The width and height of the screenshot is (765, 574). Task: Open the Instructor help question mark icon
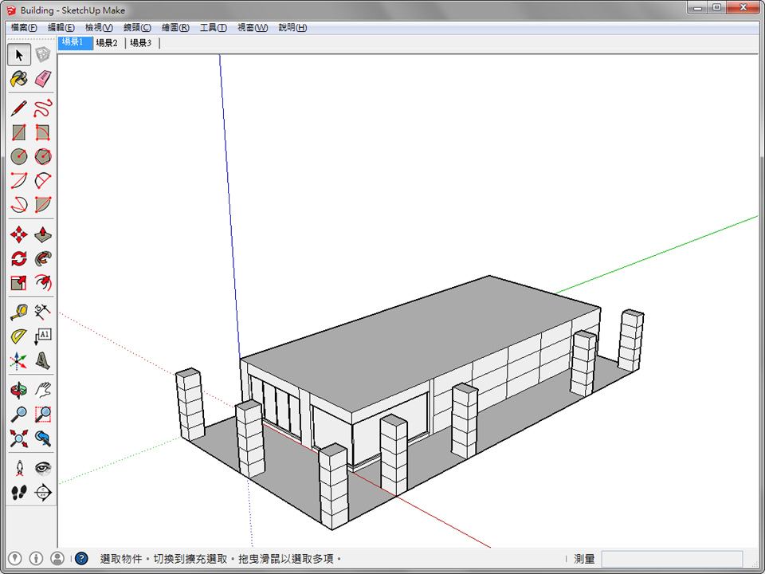pos(81,558)
